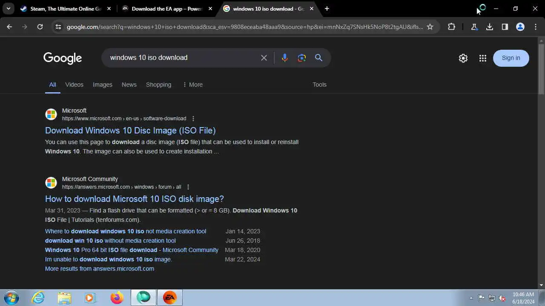Select the All results tab
Screen dimensions: 545x306
tap(52, 85)
